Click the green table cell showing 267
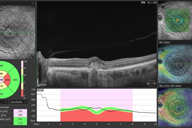Screen dimensions: 192x128 click(20, 119)
